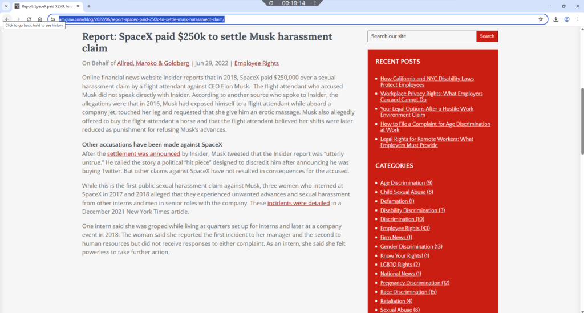Close the SpaceX report tab
584x313 pixels.
[78, 6]
